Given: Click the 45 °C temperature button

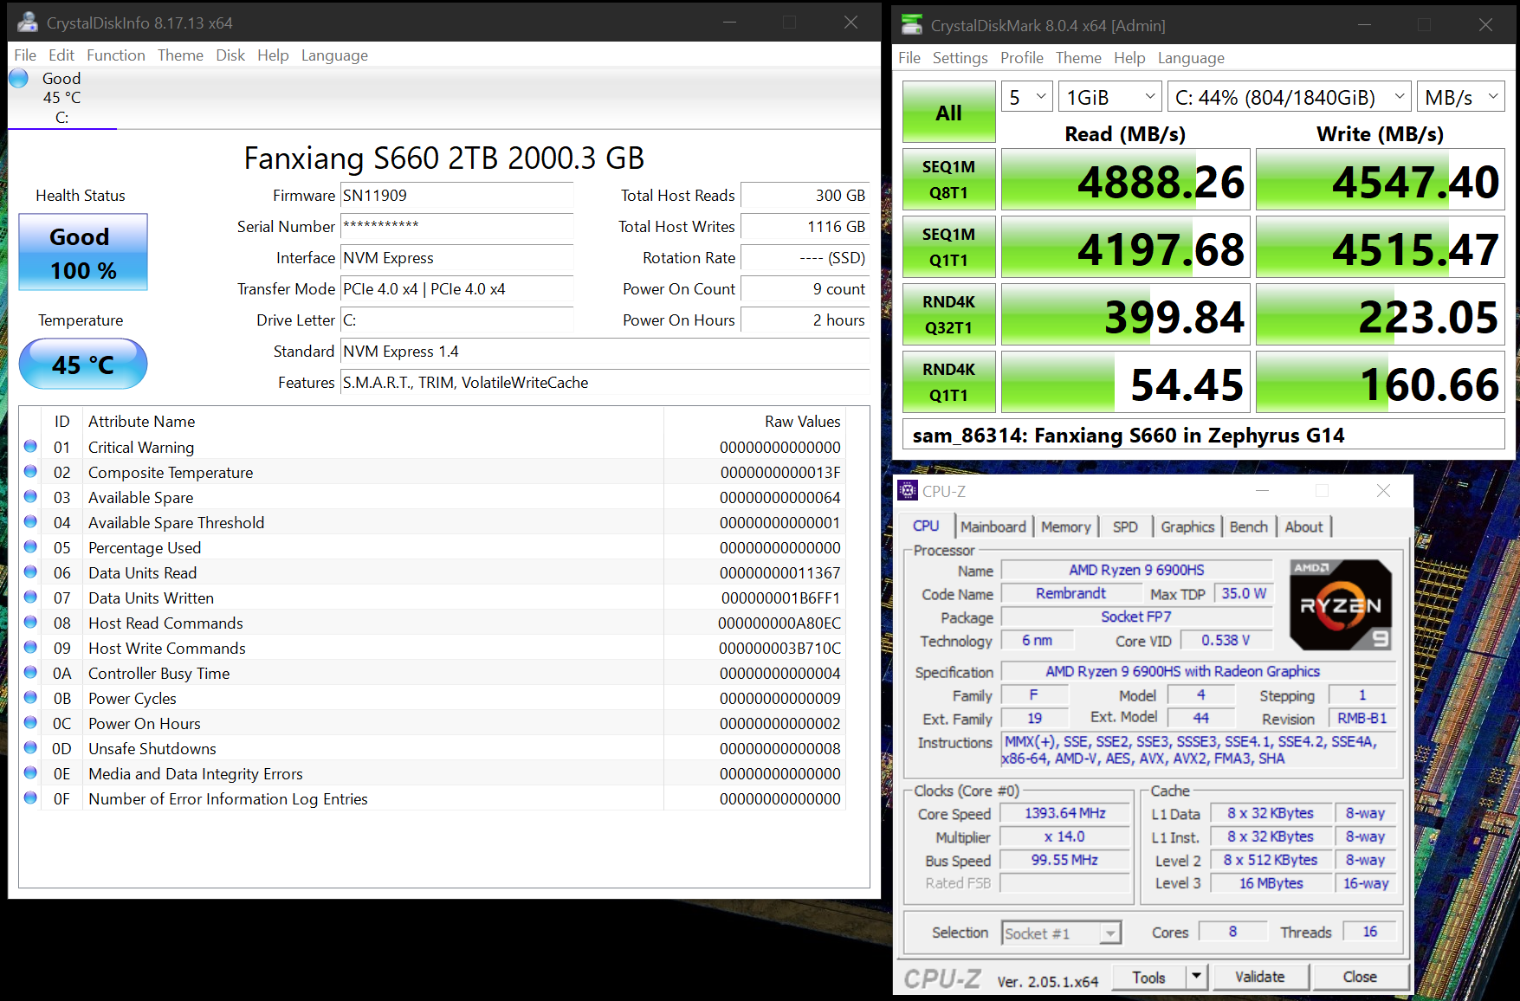Looking at the screenshot, I should click(83, 364).
